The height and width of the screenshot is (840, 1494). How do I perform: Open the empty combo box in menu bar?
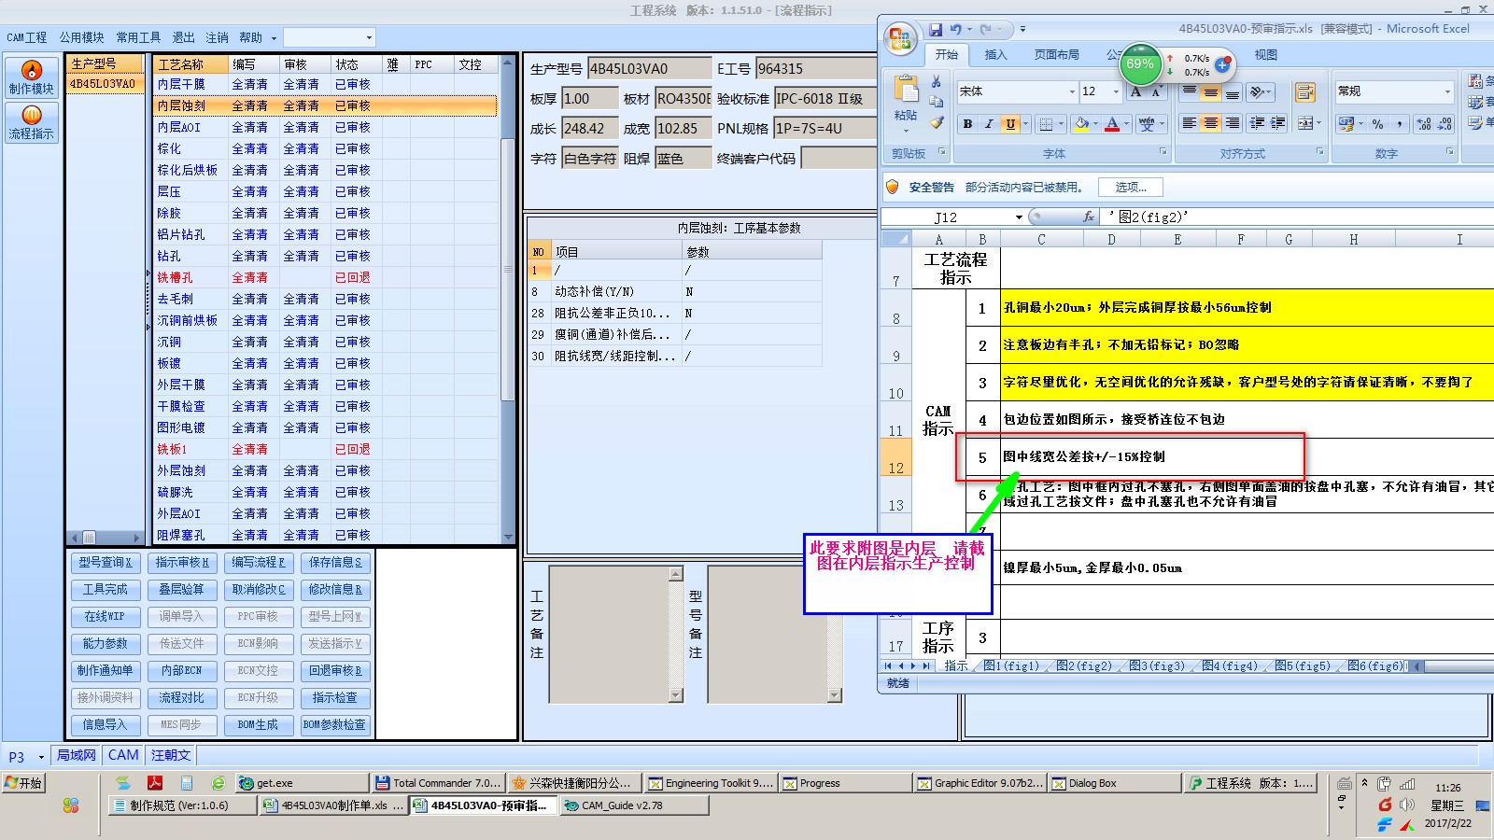[329, 37]
